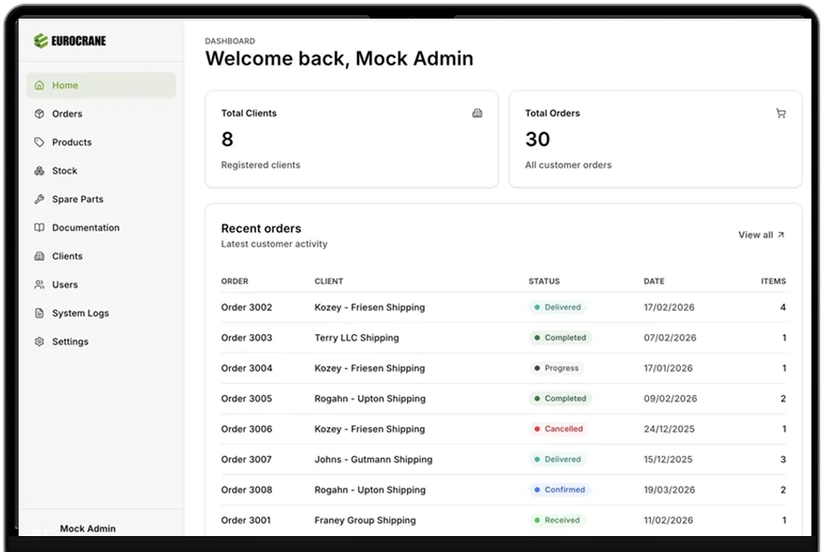The image size is (827, 552).
Task: Click the Documentation book icon
Action: click(39, 228)
